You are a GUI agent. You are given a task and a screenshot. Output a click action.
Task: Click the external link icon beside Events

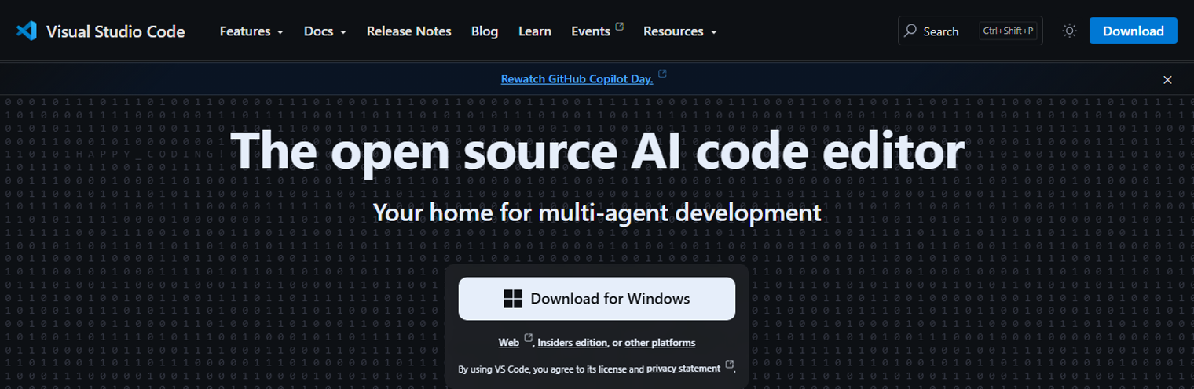[619, 27]
